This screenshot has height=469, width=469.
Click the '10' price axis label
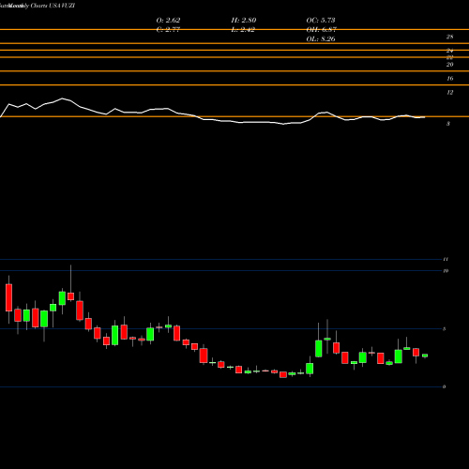pos(446,271)
